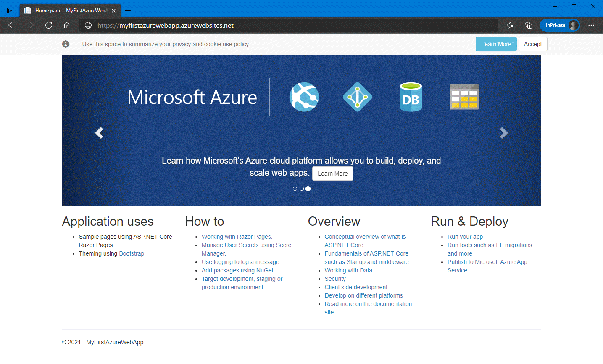
Task: Click the Azure Active Directory diamond icon
Action: click(x=358, y=97)
